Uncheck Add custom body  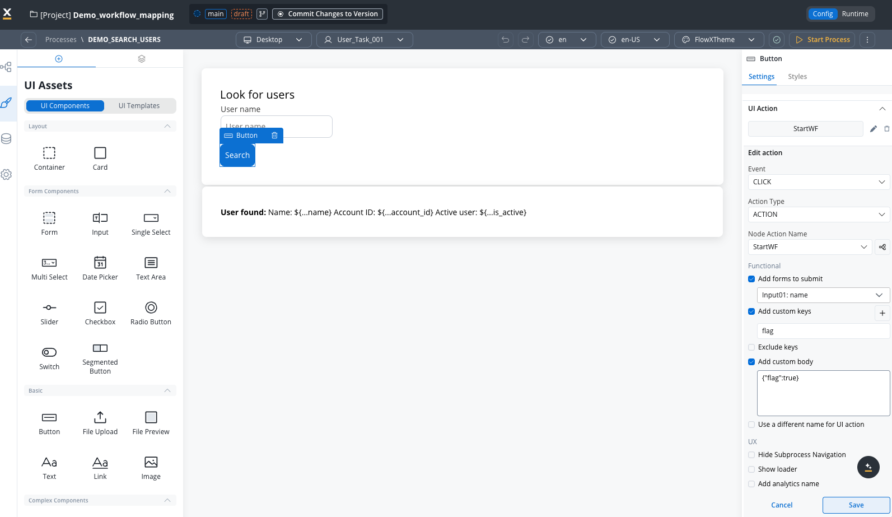[x=751, y=362]
